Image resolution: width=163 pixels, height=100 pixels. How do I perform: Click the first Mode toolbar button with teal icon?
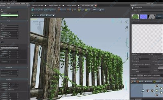tap(35, 10)
